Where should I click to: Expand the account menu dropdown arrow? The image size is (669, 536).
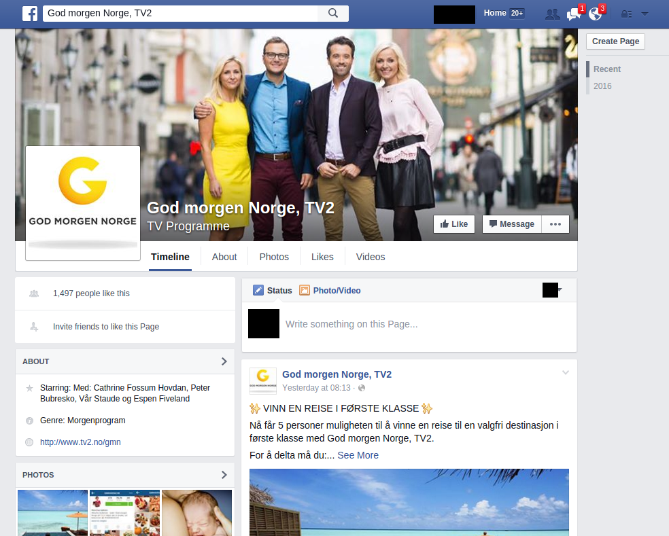click(645, 14)
